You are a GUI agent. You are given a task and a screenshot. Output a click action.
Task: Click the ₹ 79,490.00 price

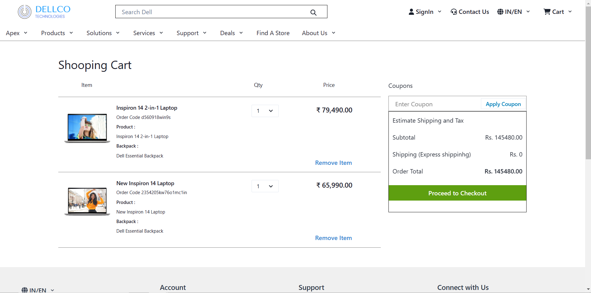(334, 110)
